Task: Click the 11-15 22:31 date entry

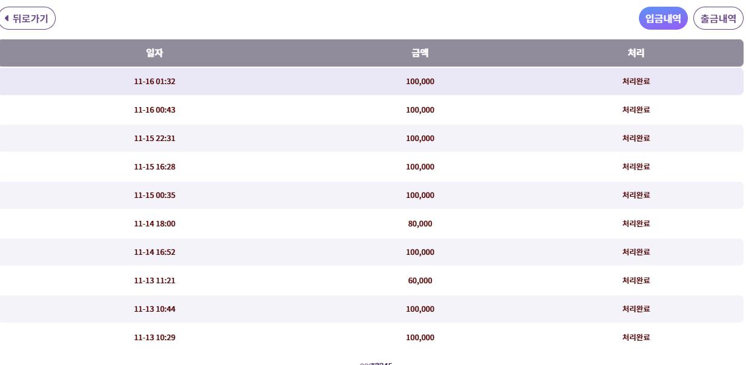Action: pos(154,139)
